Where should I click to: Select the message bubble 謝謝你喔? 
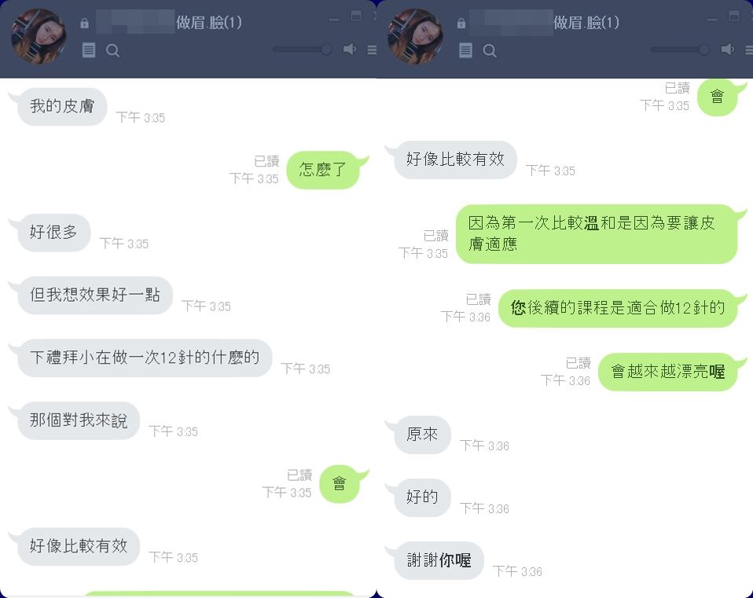[439, 560]
